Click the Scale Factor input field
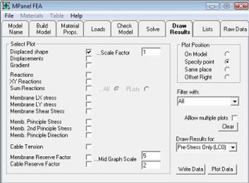 pyautogui.click(x=151, y=52)
